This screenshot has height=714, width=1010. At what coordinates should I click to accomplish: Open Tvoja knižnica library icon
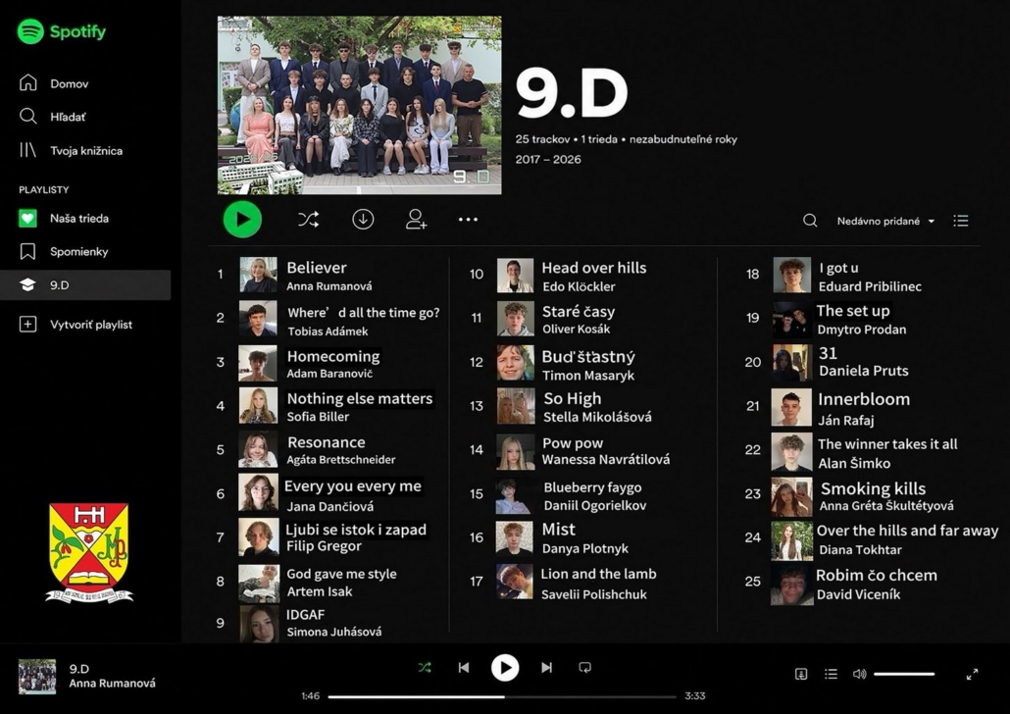pyautogui.click(x=27, y=150)
